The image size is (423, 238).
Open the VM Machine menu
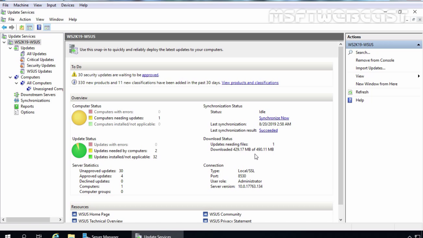pyautogui.click(x=21, y=5)
